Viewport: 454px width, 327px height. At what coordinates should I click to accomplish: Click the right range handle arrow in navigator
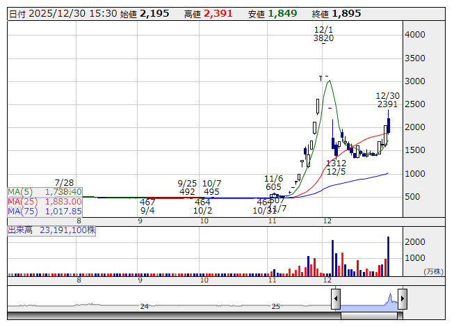[402, 299]
